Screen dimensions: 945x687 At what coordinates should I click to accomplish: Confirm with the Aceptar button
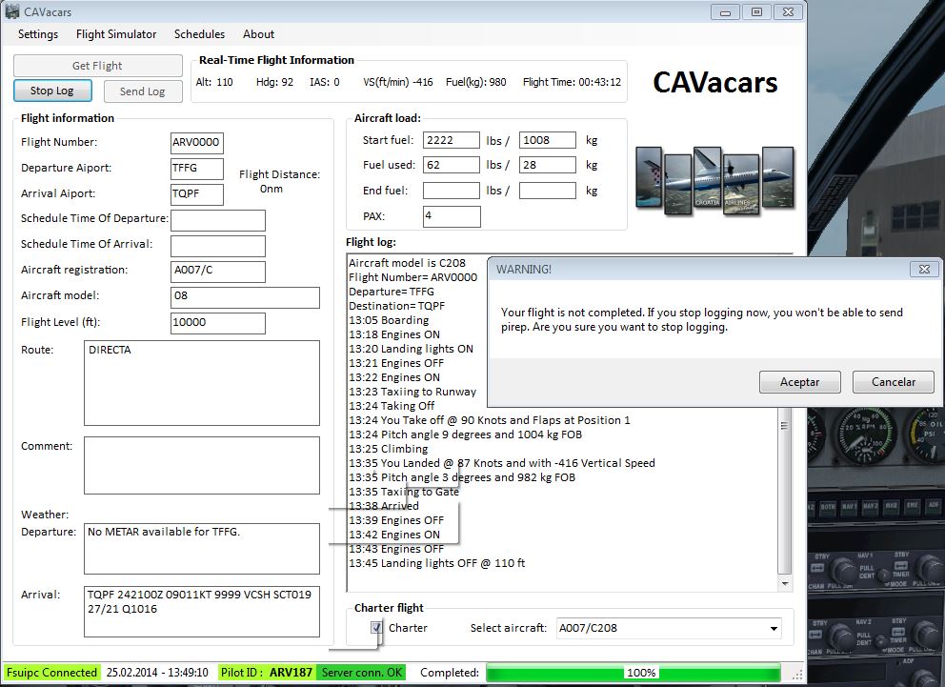click(x=800, y=382)
